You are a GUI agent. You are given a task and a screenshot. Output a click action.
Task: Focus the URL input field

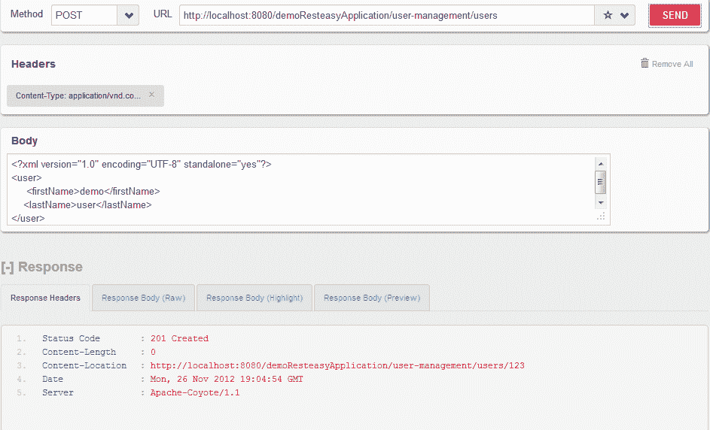pos(387,15)
